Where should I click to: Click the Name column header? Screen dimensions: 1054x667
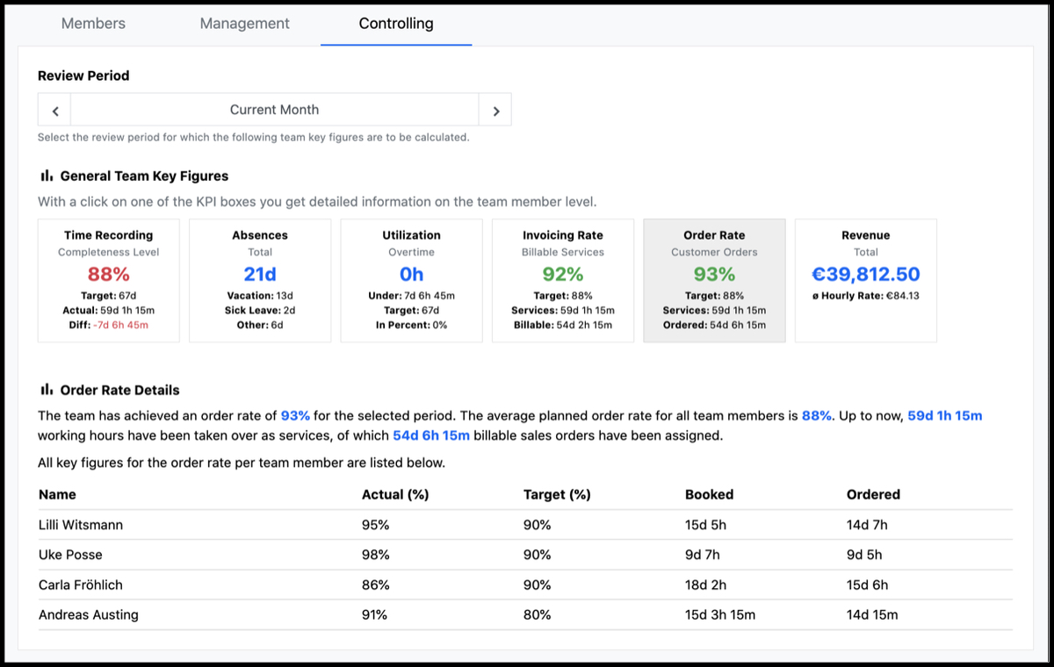click(x=57, y=494)
